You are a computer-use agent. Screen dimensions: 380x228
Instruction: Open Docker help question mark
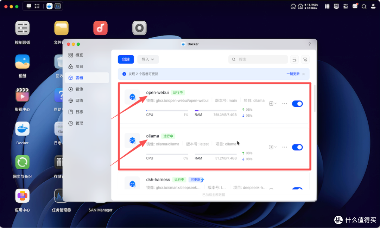(x=310, y=44)
